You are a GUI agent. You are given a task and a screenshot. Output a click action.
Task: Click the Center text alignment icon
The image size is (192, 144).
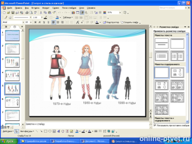tap(58, 22)
